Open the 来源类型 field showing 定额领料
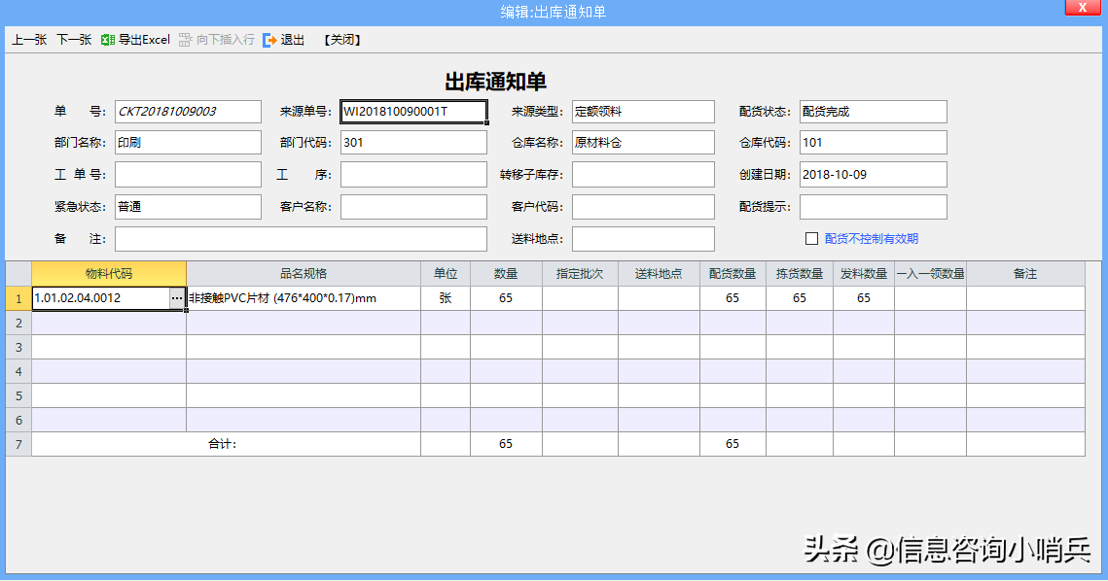1108x581 pixels. 643,111
